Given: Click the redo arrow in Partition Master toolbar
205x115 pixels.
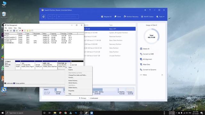Looking at the screenshot, I should tap(54, 17).
